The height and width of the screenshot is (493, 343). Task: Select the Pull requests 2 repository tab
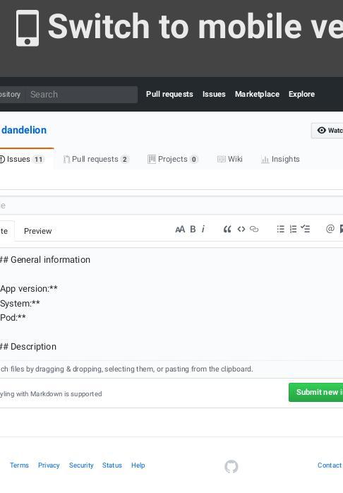pyautogui.click(x=96, y=159)
